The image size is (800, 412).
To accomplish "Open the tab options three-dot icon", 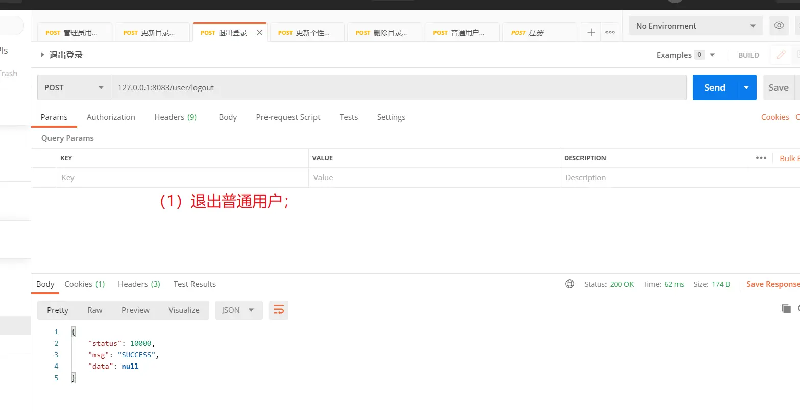I will pyautogui.click(x=610, y=32).
